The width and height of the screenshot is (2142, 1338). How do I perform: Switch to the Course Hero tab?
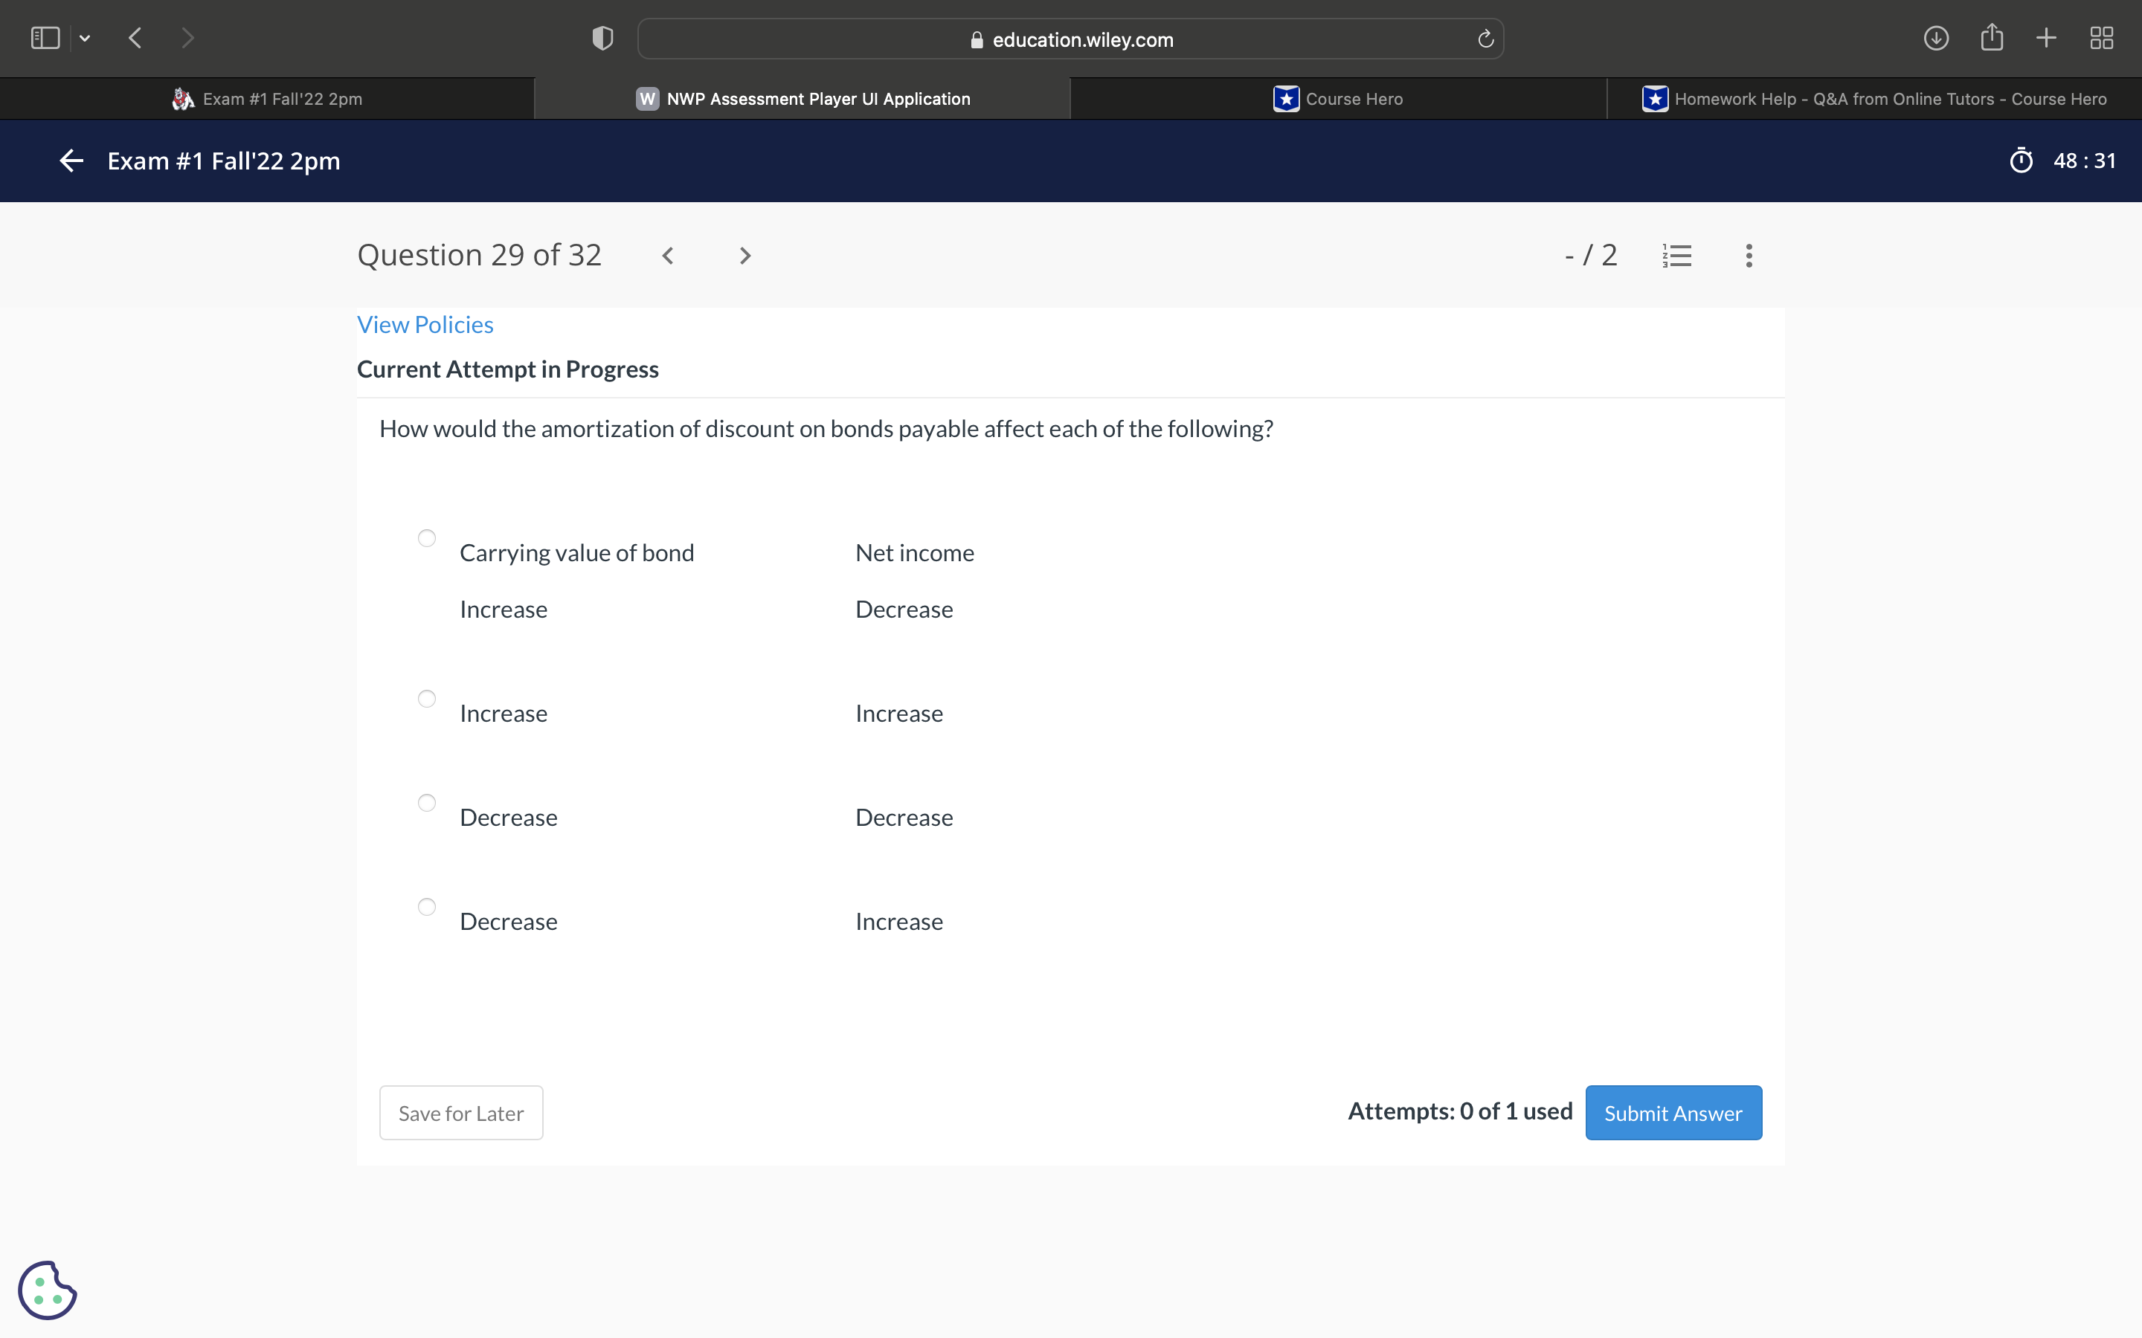1337,99
